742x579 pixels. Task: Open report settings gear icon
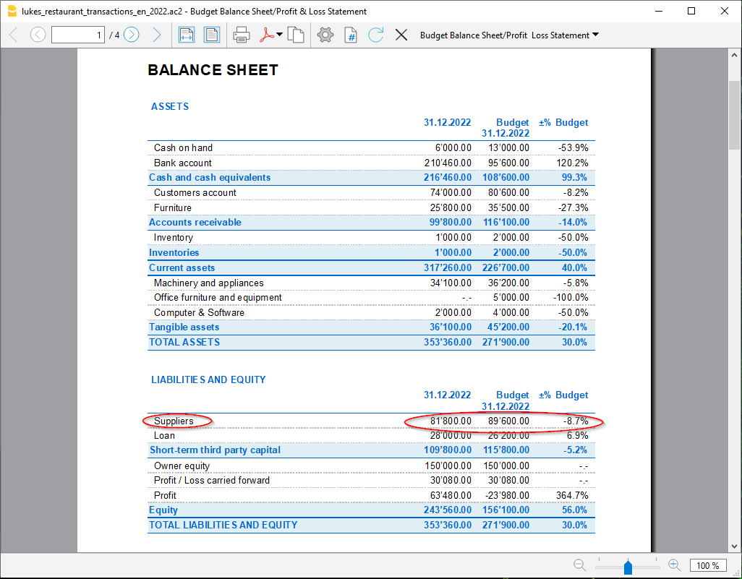(325, 35)
